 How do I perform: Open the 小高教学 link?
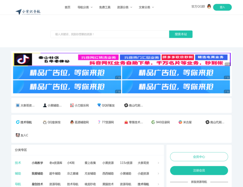(x=37, y=163)
